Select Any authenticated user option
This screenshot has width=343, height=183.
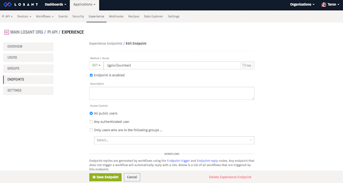pos(91,122)
